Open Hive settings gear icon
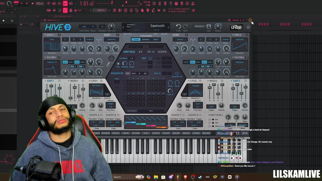The width and height of the screenshot is (322, 181). tap(248, 27)
